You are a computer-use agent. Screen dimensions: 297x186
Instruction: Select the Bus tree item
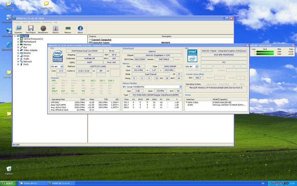[25, 47]
